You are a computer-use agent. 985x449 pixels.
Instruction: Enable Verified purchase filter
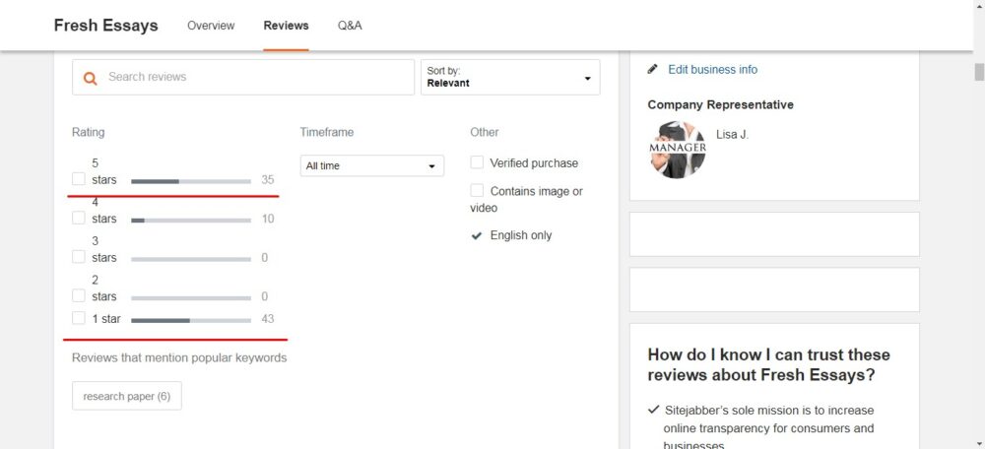(478, 162)
